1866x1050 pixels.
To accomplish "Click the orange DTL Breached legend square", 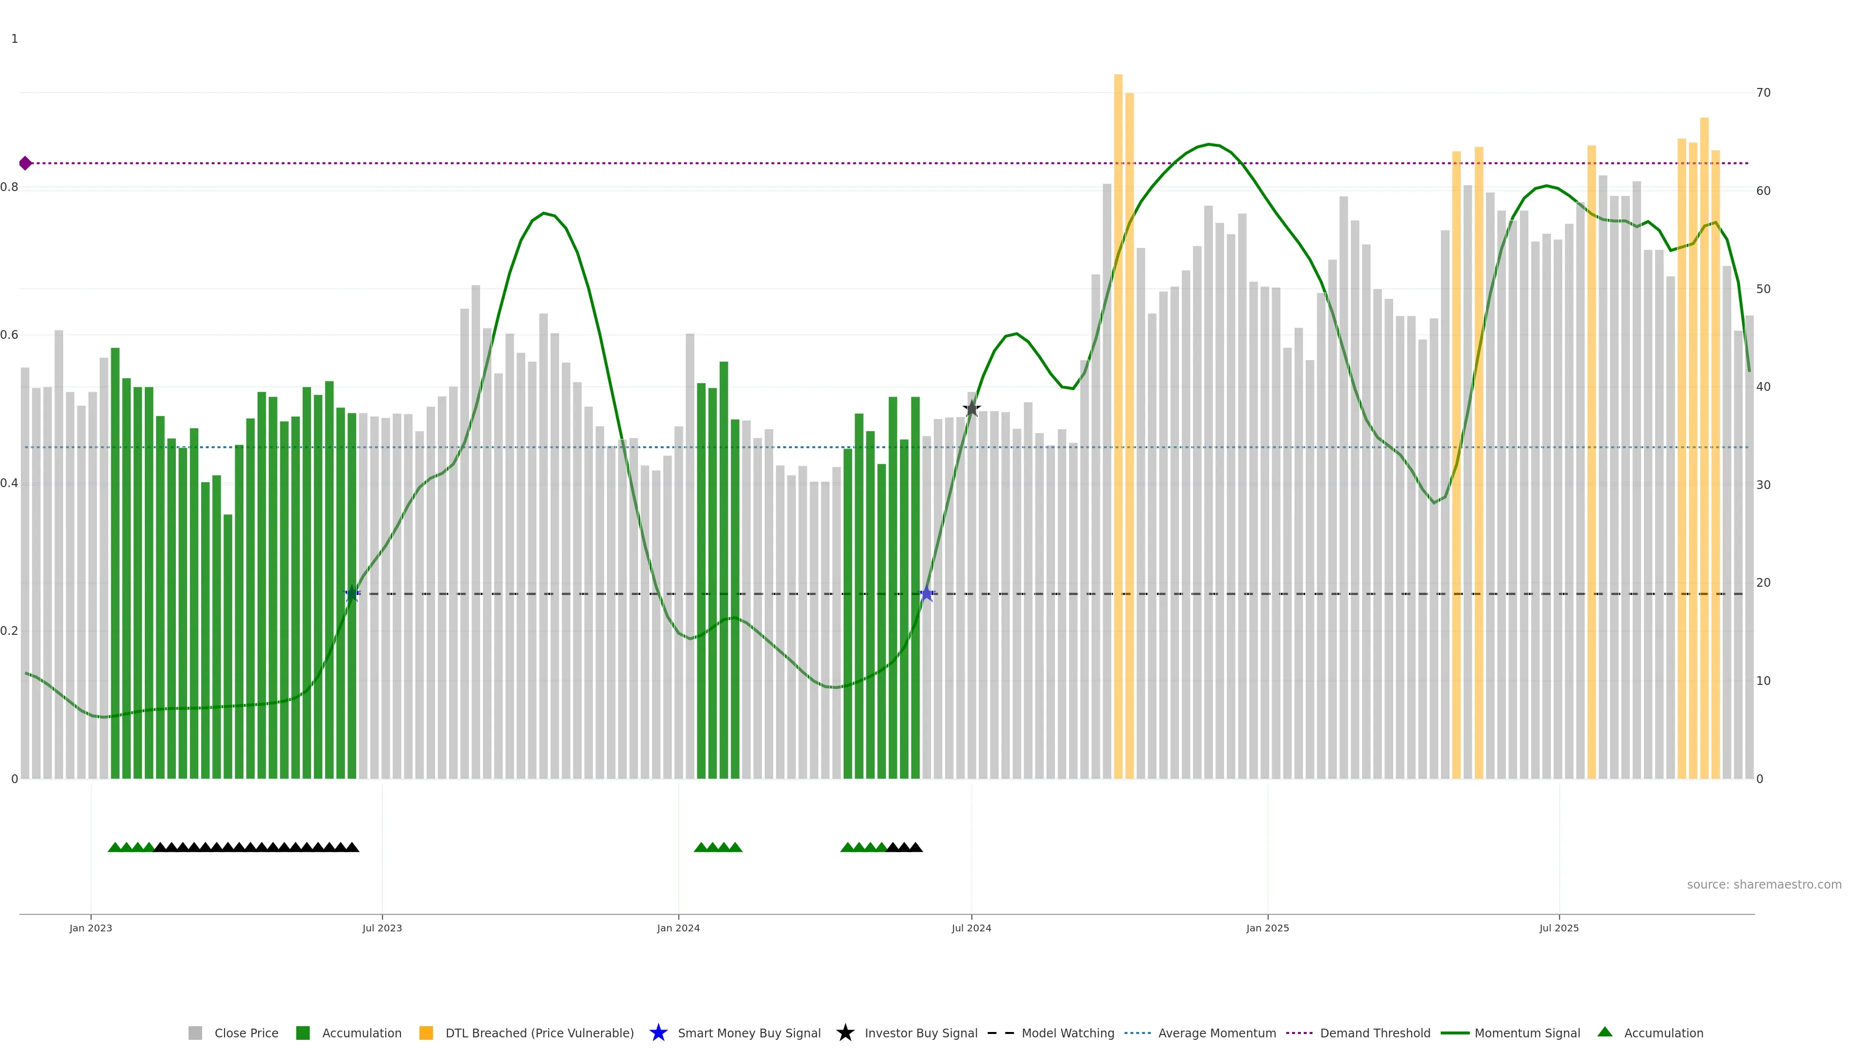I will pos(426,1032).
